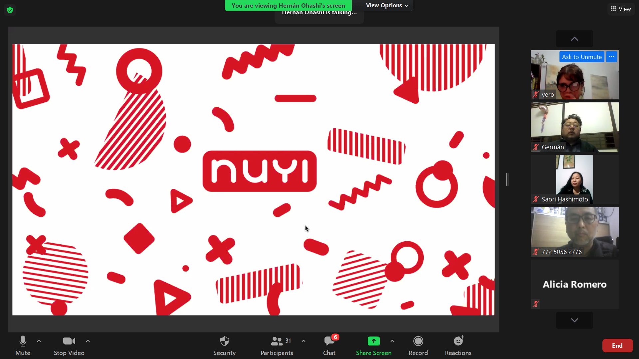Click the participant count 31

coord(288,341)
